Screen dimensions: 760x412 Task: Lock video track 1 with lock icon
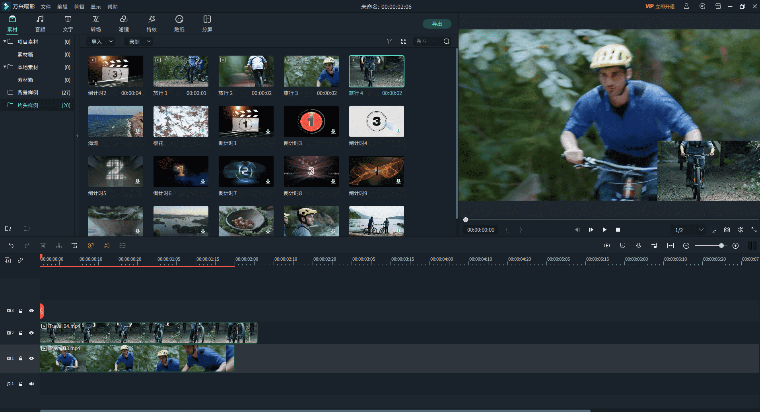(x=21, y=358)
